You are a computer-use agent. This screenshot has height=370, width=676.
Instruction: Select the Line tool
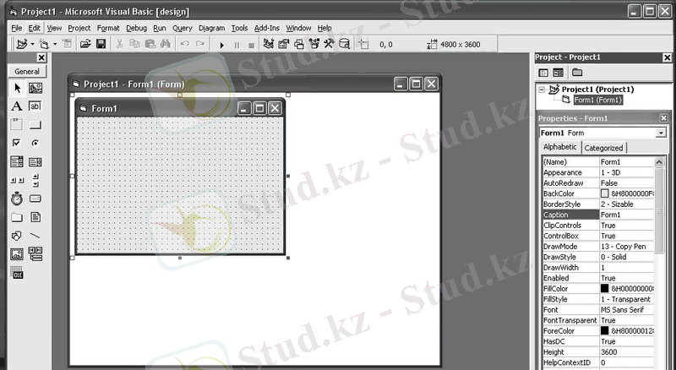pyautogui.click(x=35, y=236)
